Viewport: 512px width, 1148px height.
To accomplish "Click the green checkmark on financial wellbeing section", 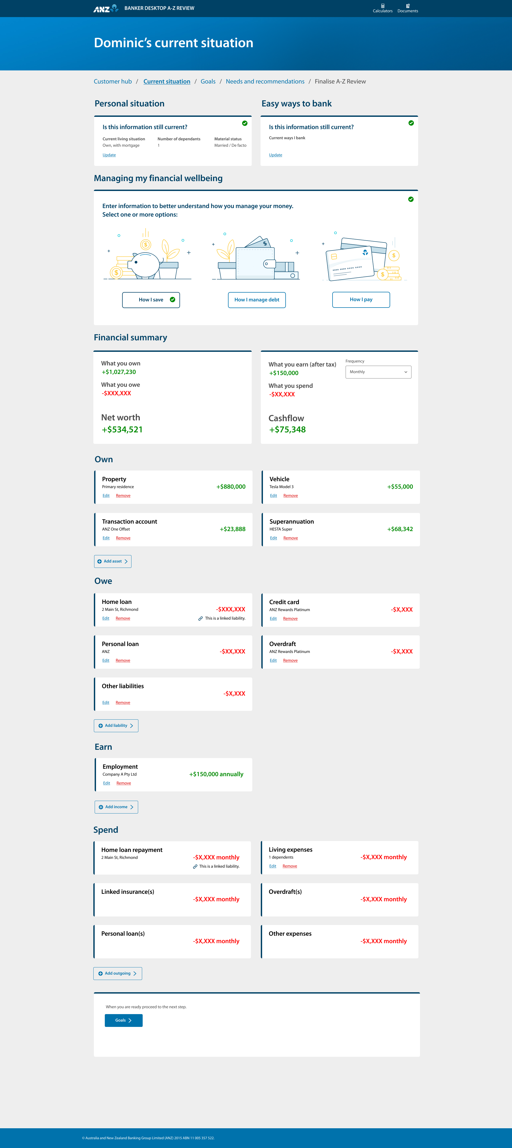I will pos(410,199).
